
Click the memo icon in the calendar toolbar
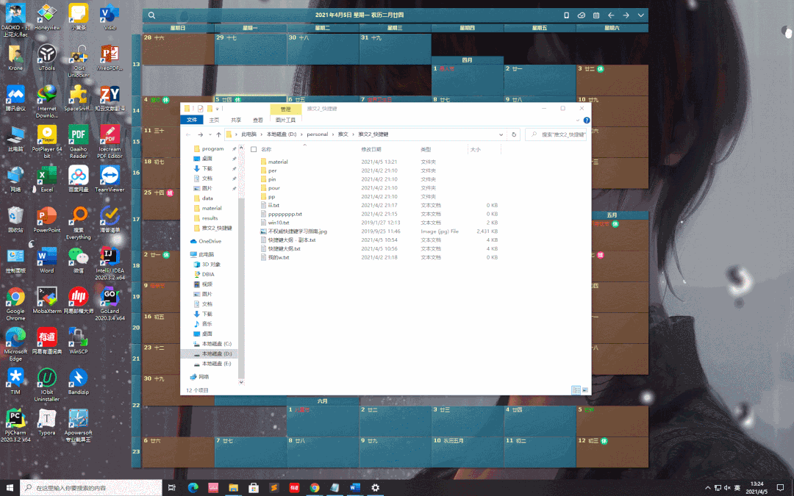597,15
